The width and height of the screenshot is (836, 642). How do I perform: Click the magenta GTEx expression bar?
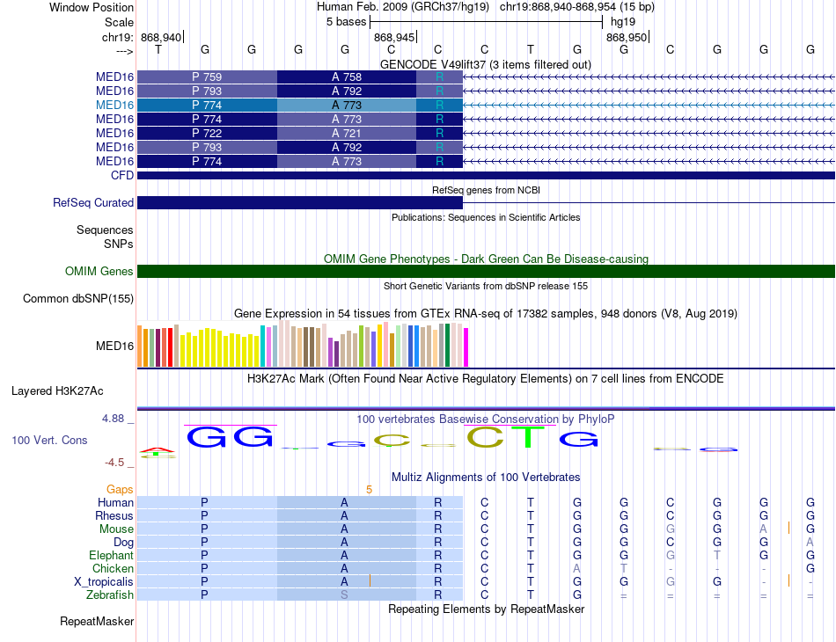click(x=466, y=347)
